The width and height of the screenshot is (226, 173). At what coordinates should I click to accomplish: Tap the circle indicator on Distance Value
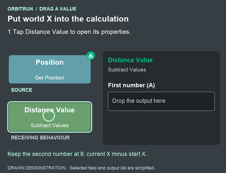[x=49, y=115]
